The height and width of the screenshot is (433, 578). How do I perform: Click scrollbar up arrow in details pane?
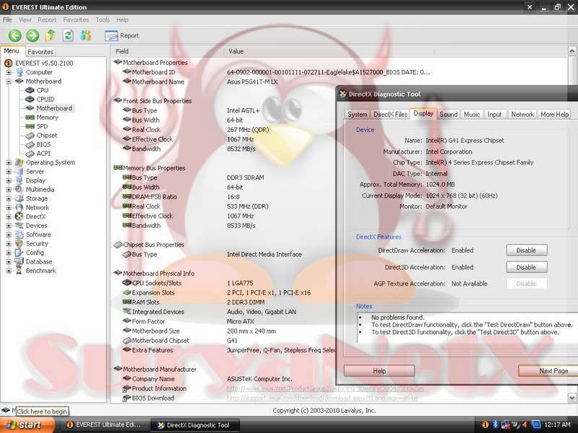click(x=571, y=51)
